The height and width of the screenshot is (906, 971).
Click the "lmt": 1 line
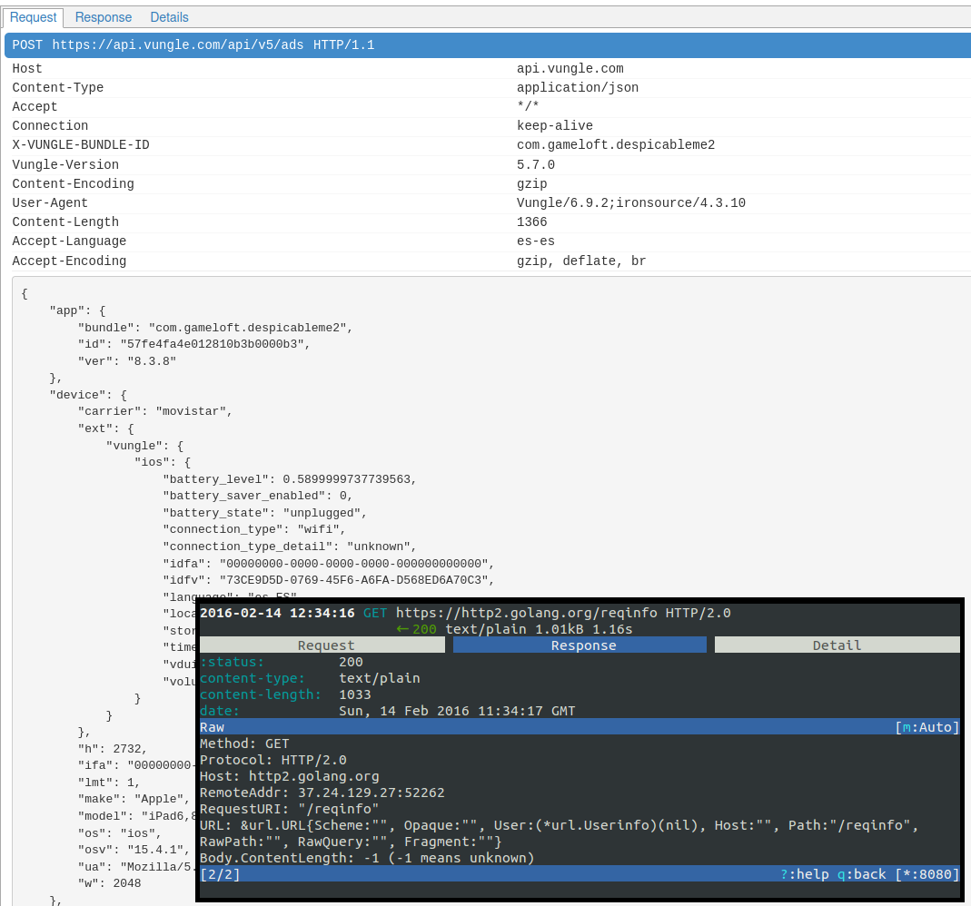click(108, 783)
